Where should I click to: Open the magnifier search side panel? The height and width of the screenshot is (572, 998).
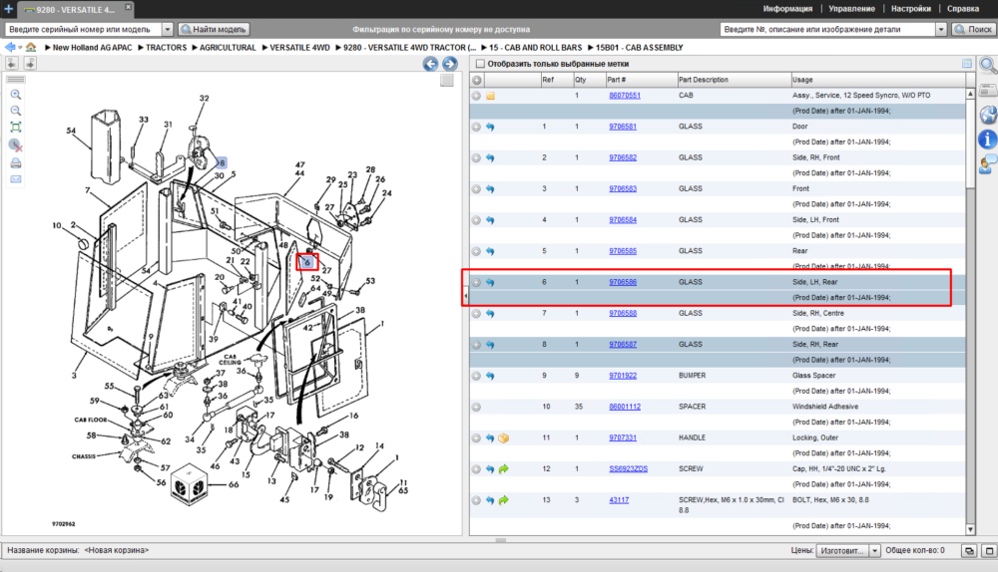(x=988, y=65)
